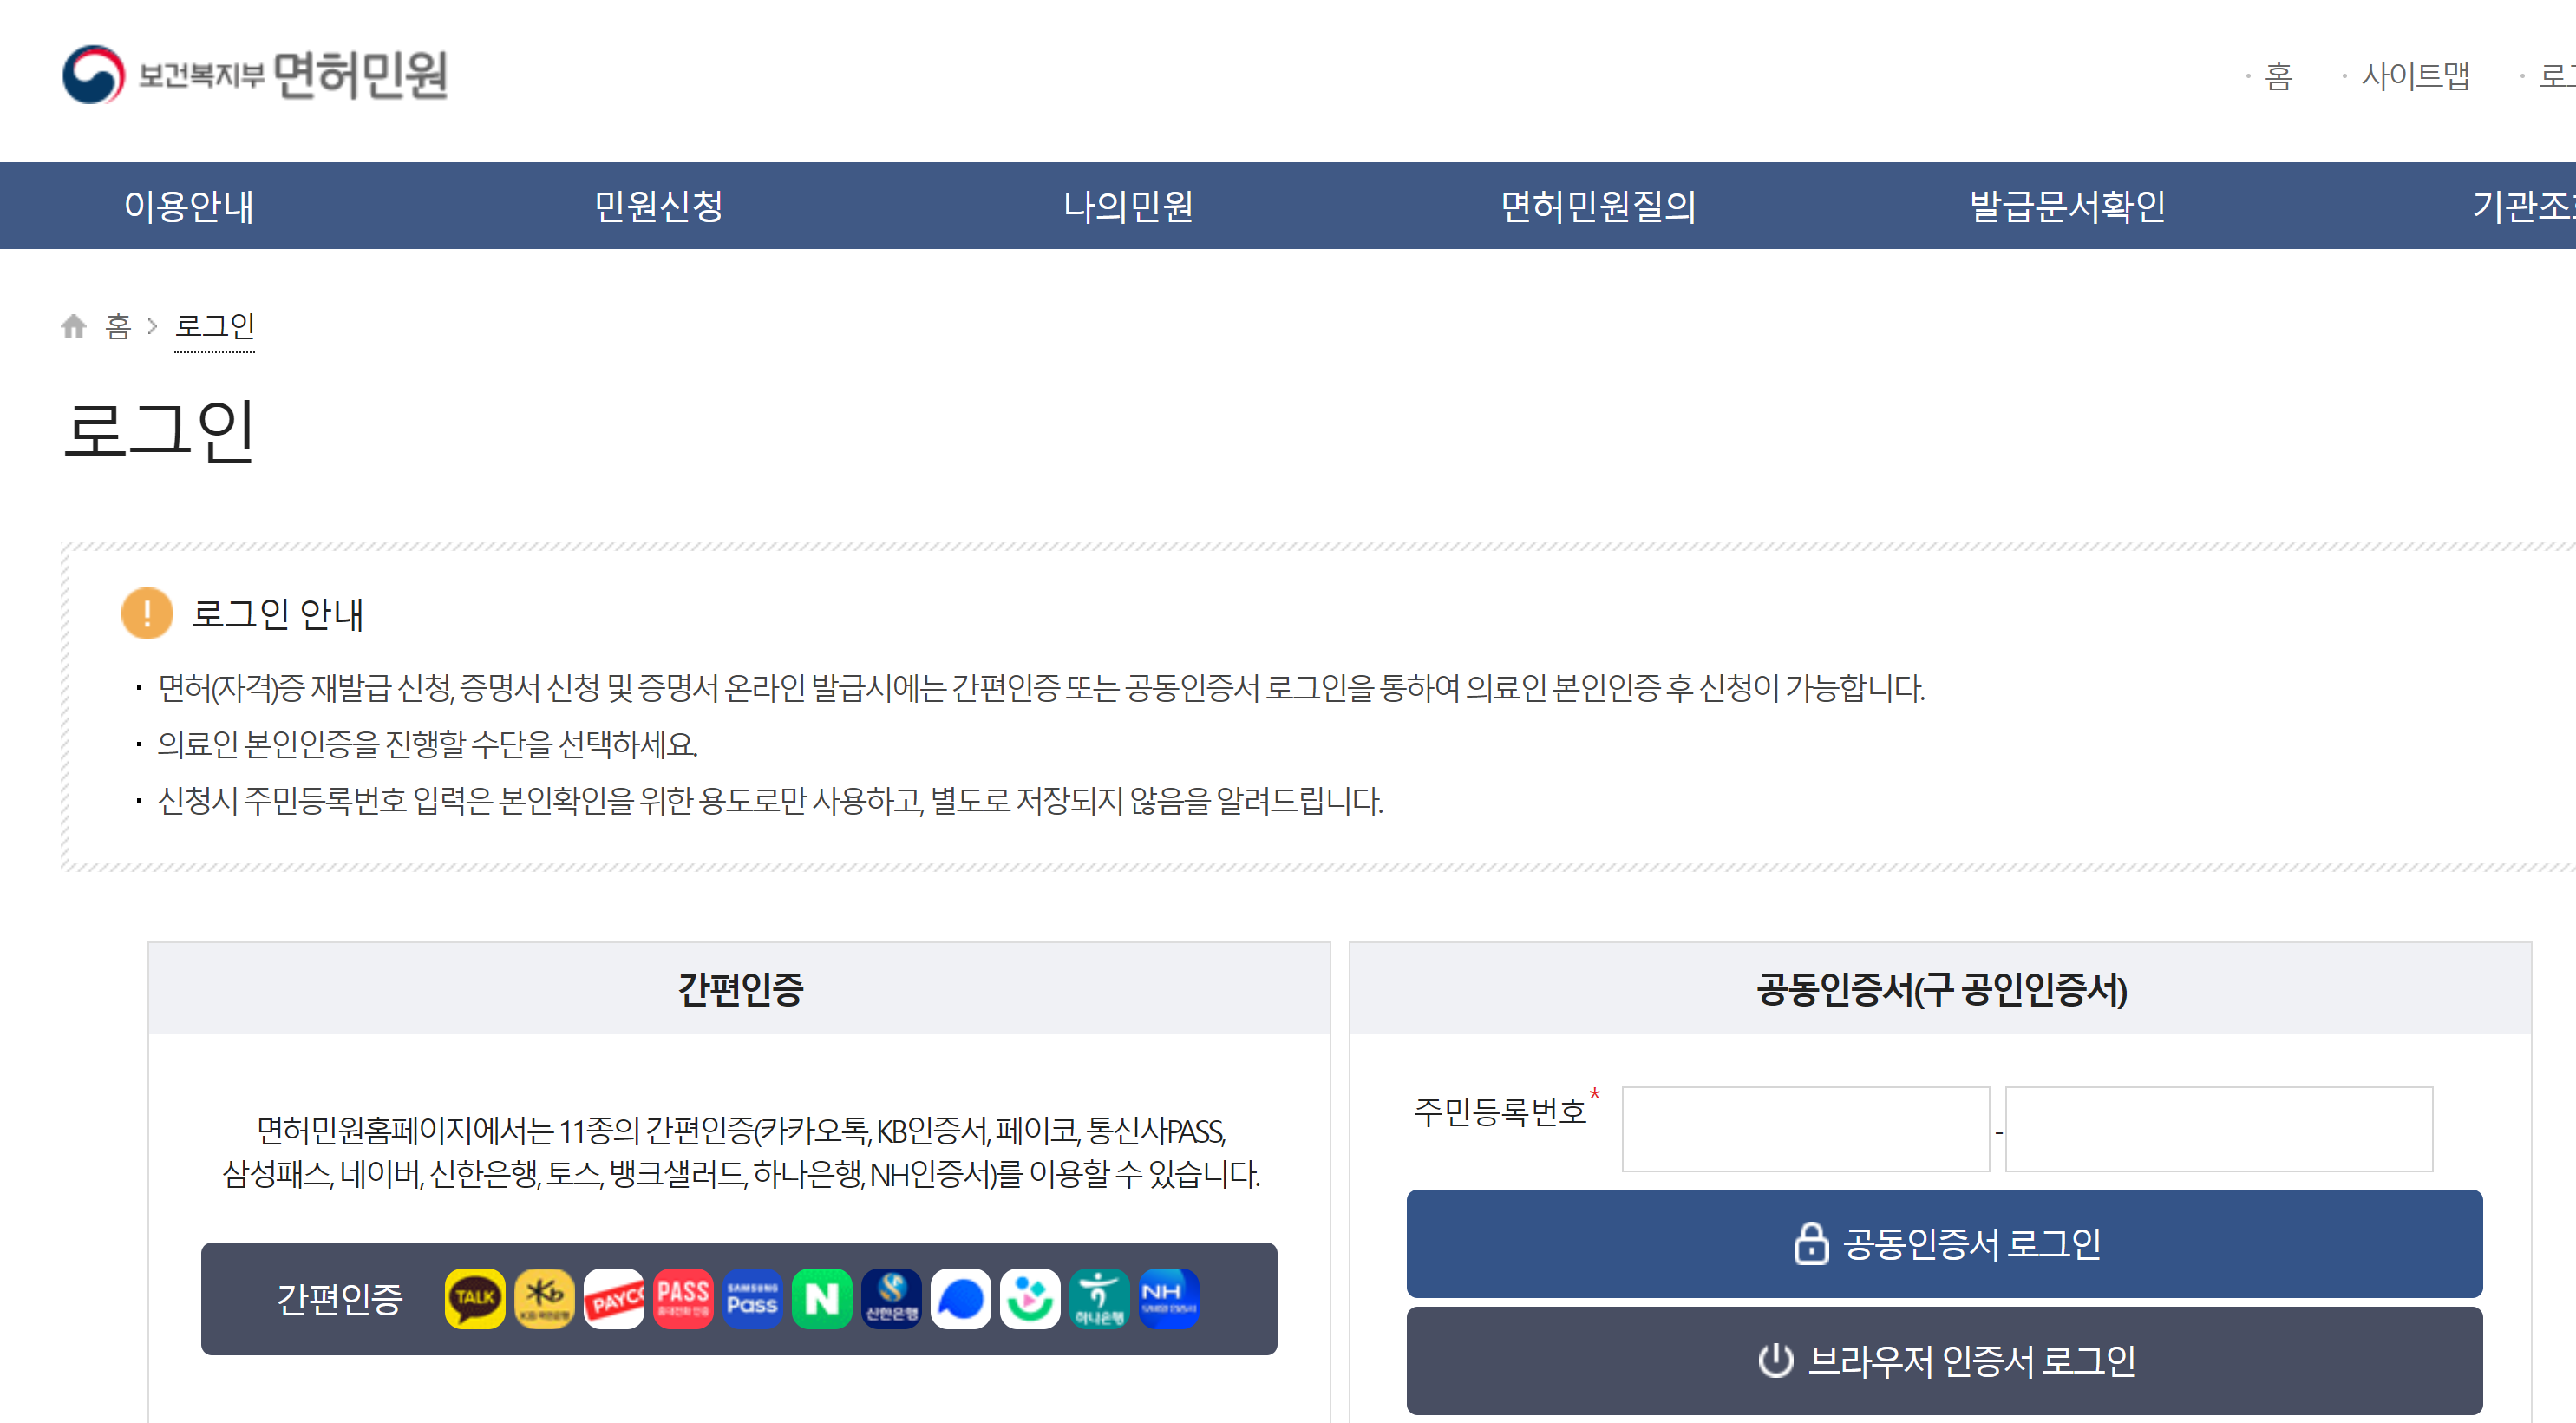2576x1423 pixels.
Task: Focus the first 주민등록번호 input field
Action: coord(1805,1129)
